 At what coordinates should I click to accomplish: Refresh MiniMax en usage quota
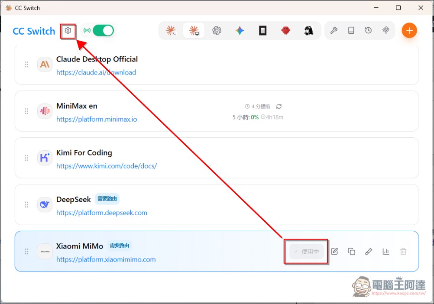click(279, 107)
